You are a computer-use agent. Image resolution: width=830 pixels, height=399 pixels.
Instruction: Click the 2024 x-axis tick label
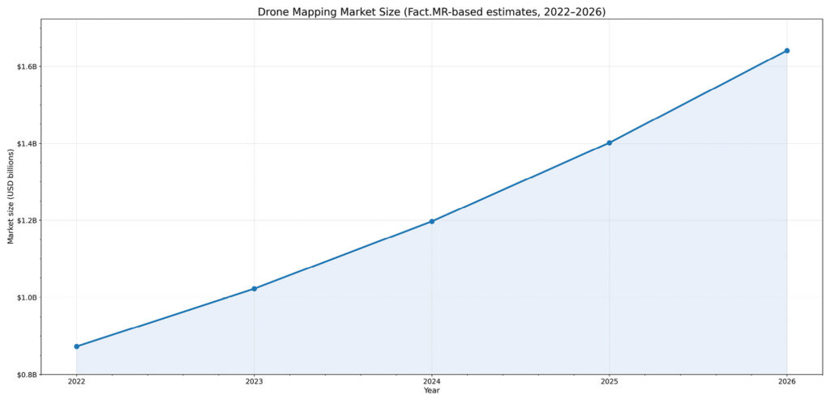(x=432, y=383)
